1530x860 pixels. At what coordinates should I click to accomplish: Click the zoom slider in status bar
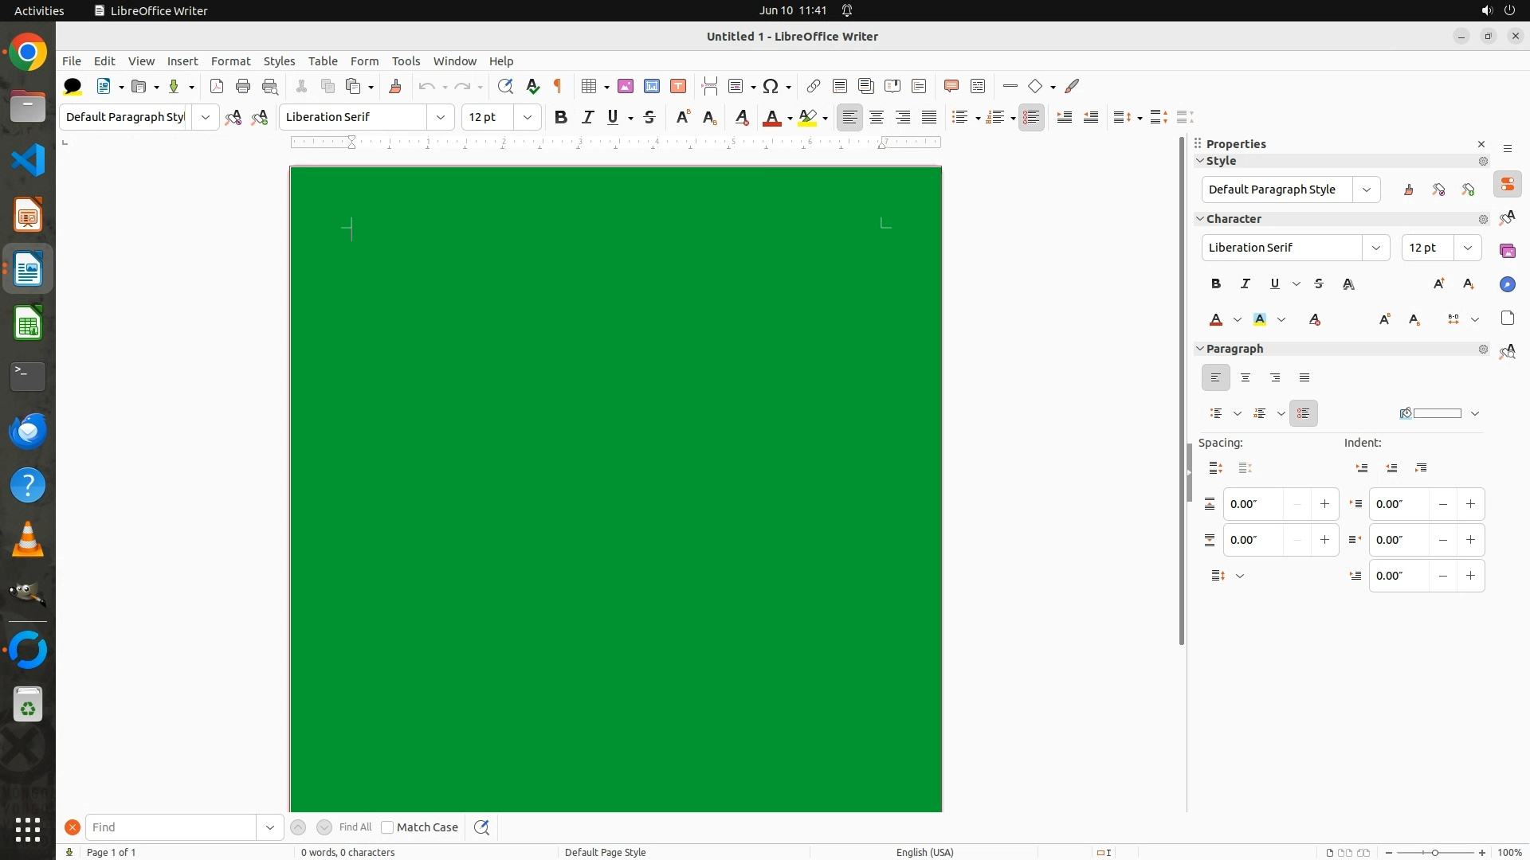1435,852
